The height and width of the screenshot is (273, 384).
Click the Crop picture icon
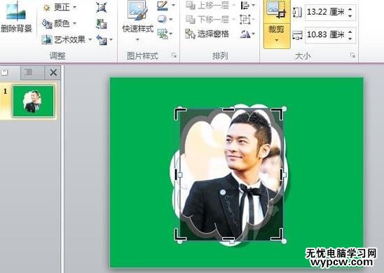pos(277,10)
